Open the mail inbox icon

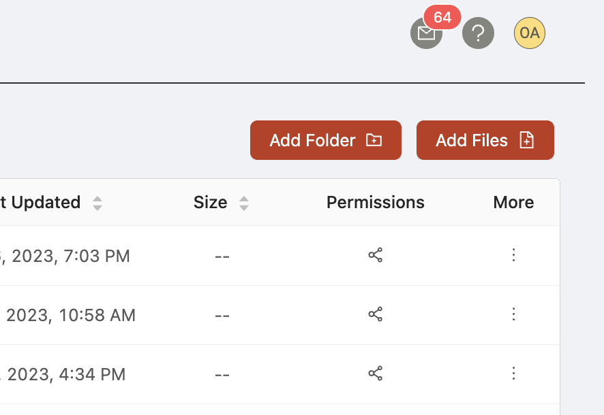tap(426, 33)
